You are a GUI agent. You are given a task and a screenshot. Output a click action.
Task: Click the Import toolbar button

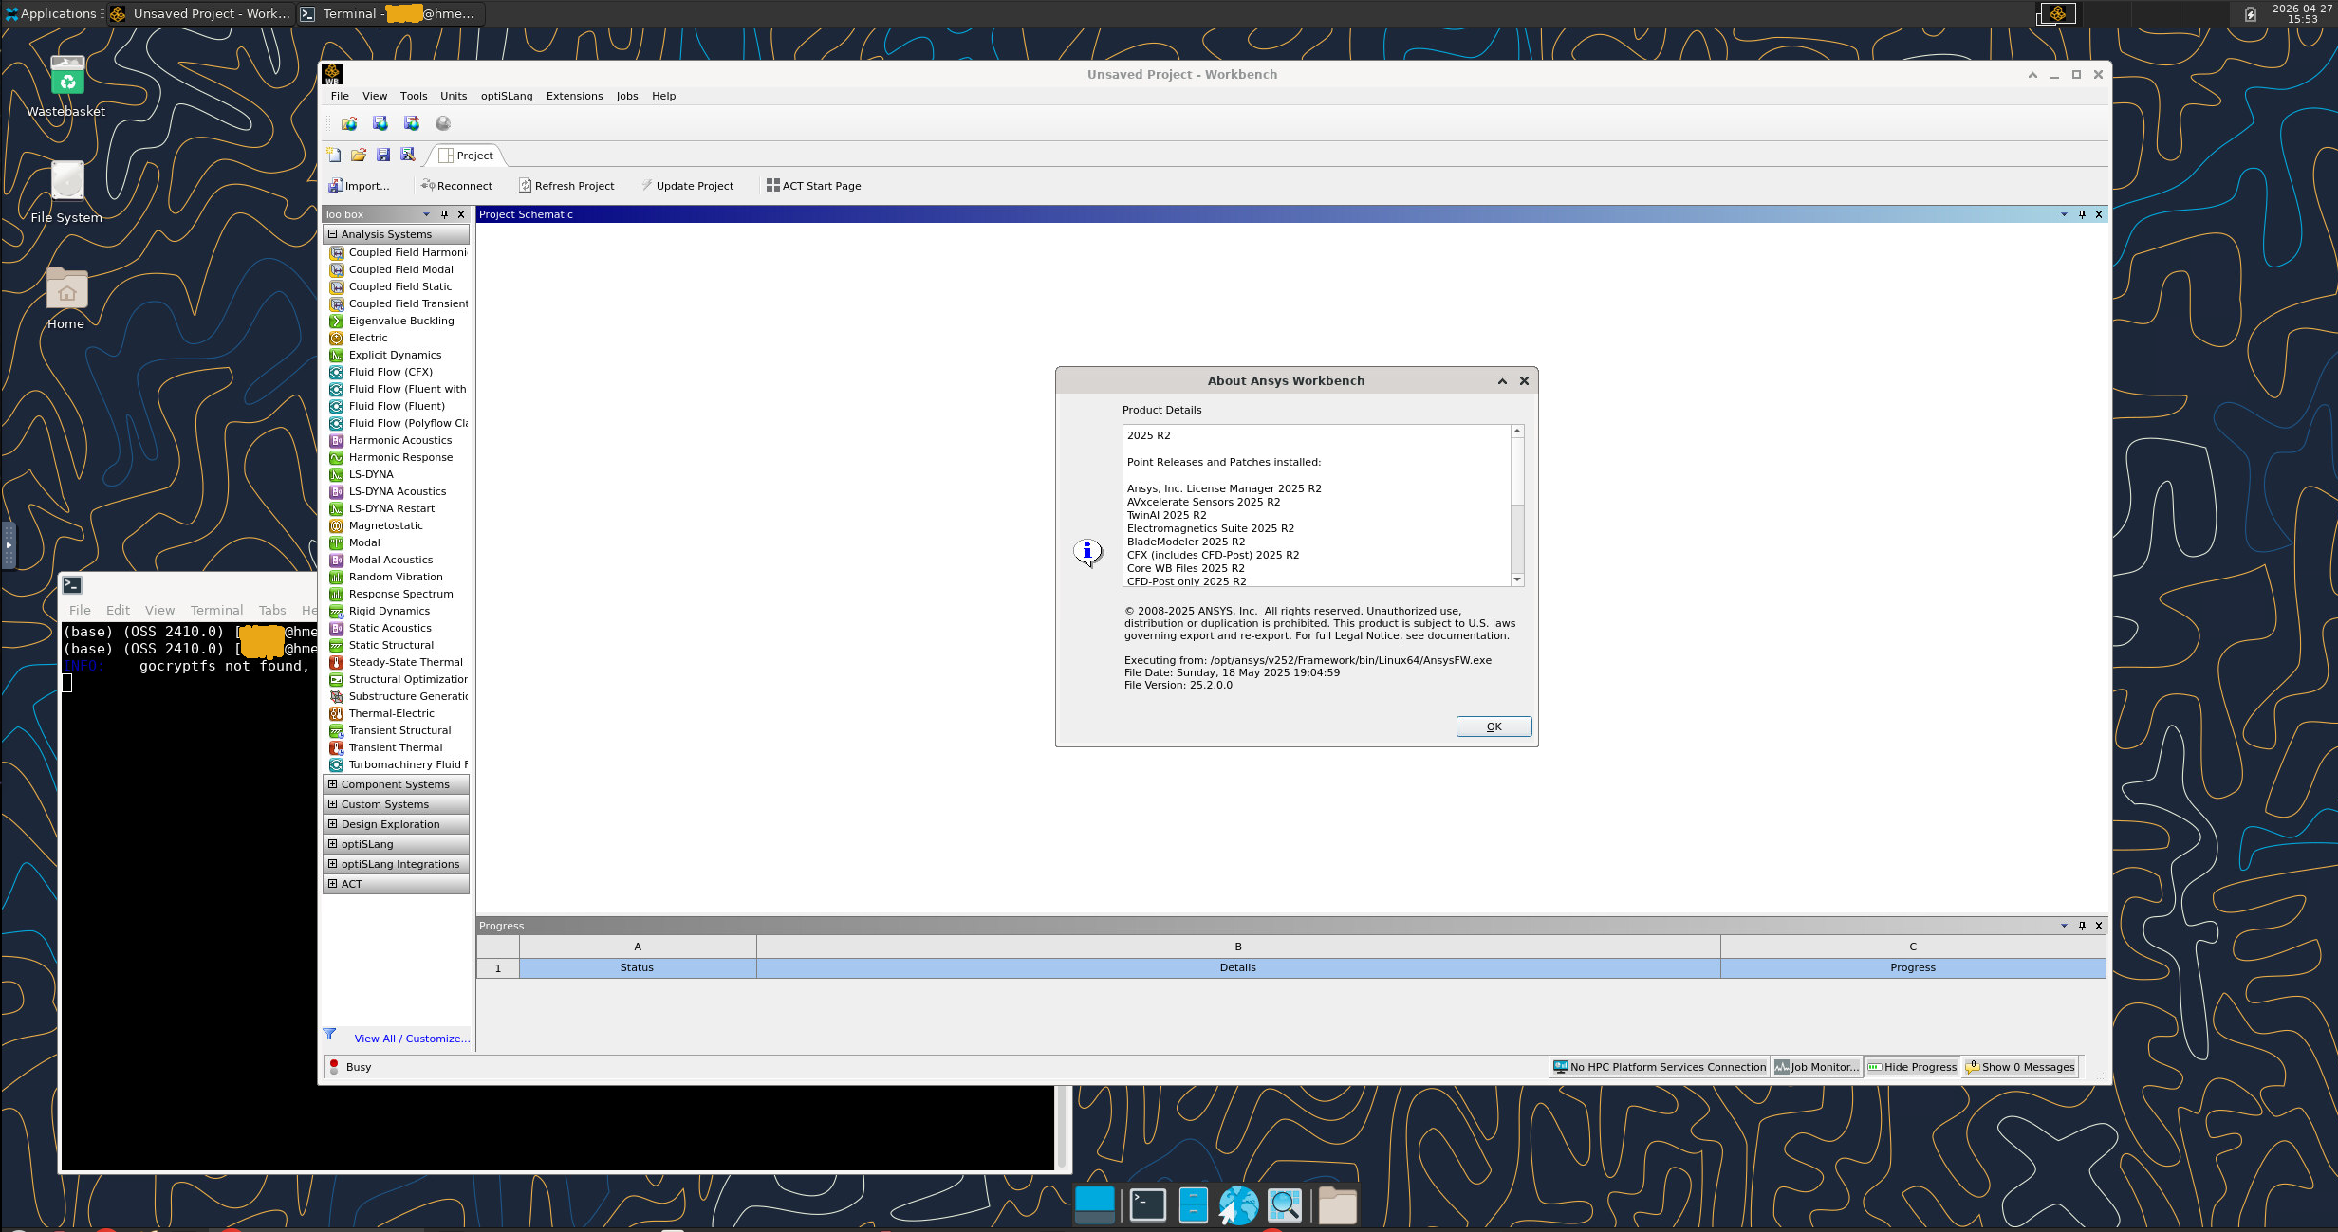coord(359,186)
